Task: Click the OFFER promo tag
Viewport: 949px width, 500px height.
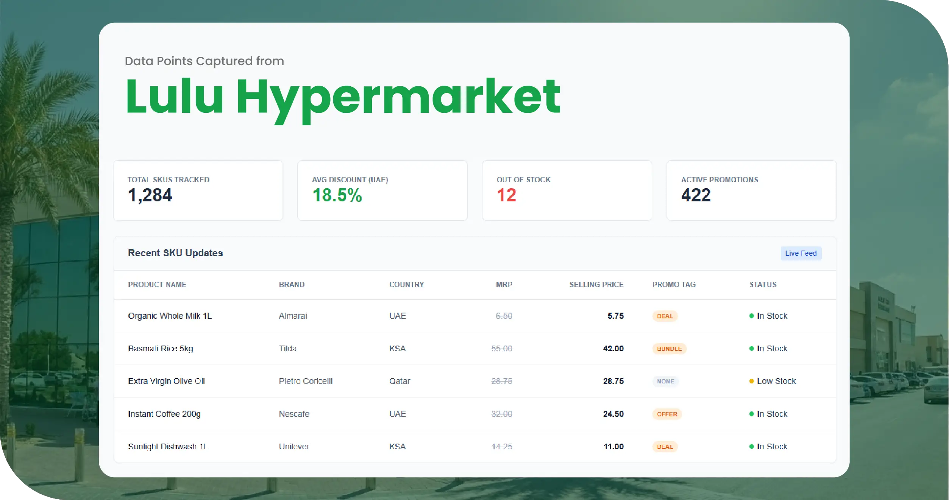Action: [x=666, y=414]
